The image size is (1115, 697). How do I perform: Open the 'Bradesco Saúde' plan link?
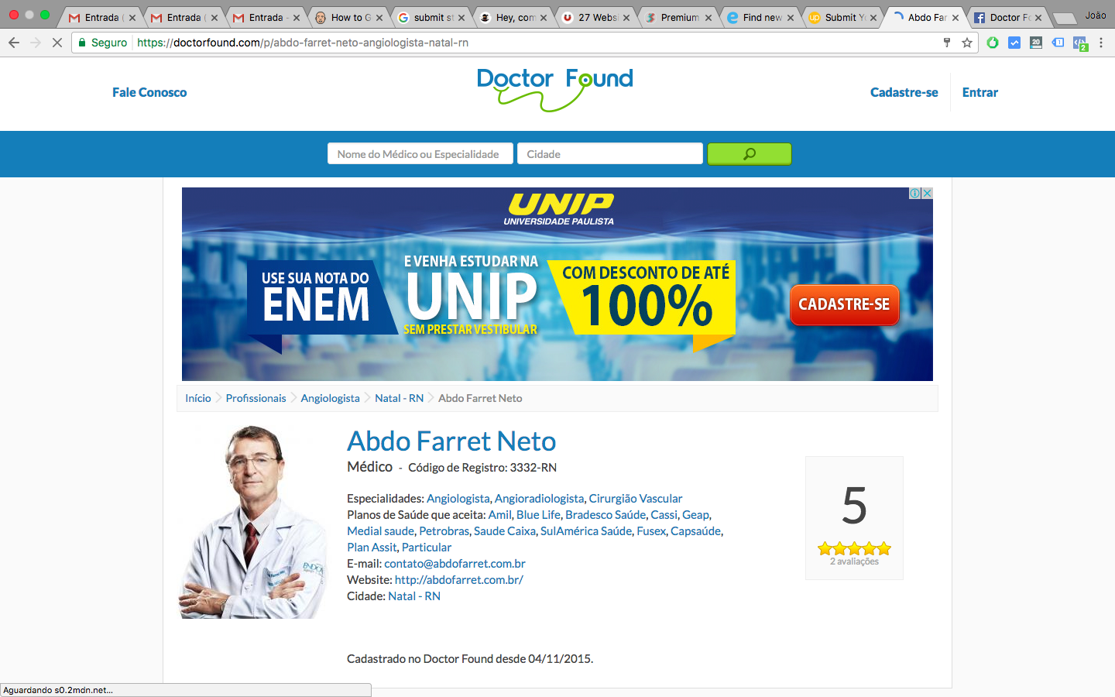click(606, 515)
